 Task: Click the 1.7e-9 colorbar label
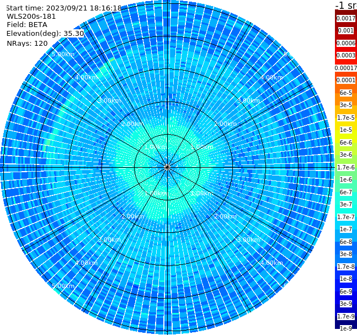[346, 316]
